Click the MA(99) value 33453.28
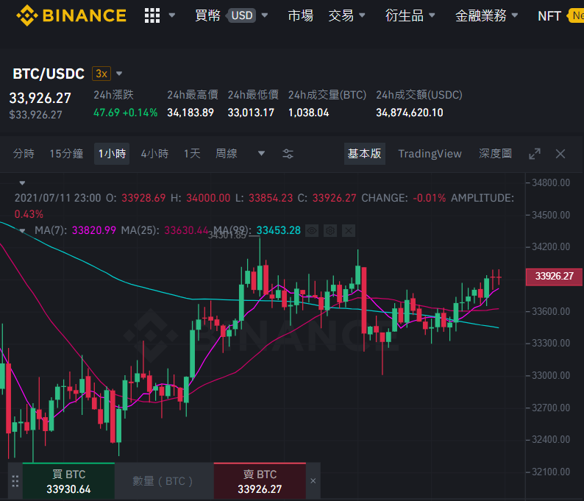Image resolution: width=584 pixels, height=501 pixels. [278, 230]
